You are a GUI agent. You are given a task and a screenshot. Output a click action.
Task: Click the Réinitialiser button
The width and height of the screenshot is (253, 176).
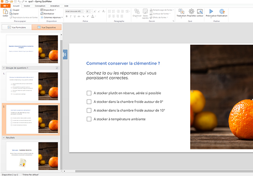[48, 13]
